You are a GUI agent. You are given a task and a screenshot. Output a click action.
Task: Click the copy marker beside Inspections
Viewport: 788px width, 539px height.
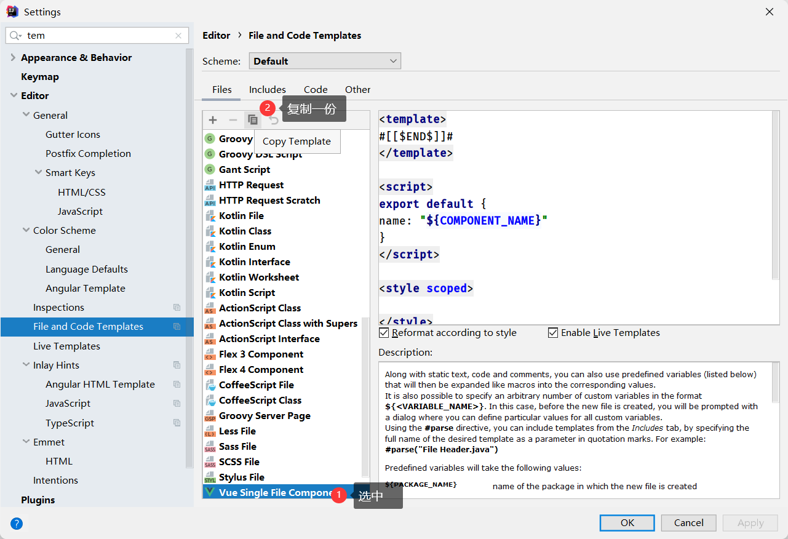click(x=177, y=308)
